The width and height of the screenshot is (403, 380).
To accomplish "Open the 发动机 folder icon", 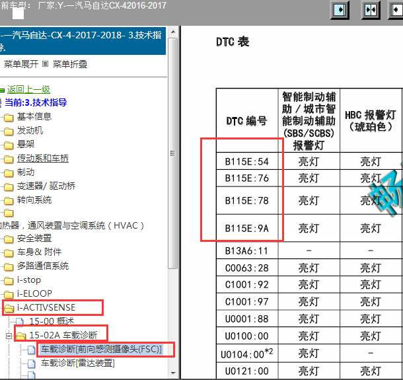I will [9, 132].
